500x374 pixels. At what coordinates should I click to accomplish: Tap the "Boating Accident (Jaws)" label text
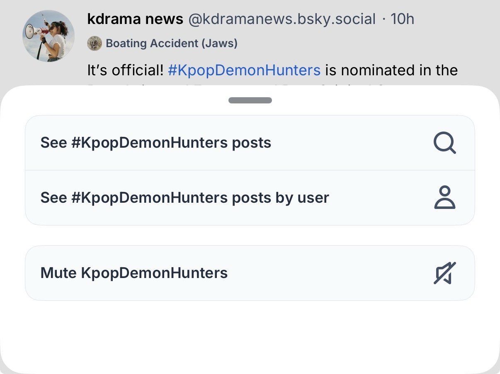point(172,43)
